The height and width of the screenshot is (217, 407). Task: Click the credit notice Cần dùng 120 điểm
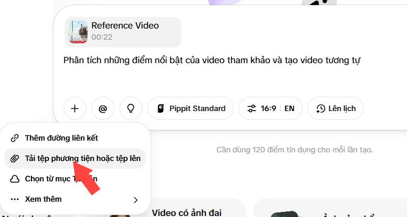pyautogui.click(x=295, y=150)
